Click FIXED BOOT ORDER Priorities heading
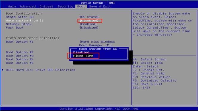198x111 pixels. (33, 38)
